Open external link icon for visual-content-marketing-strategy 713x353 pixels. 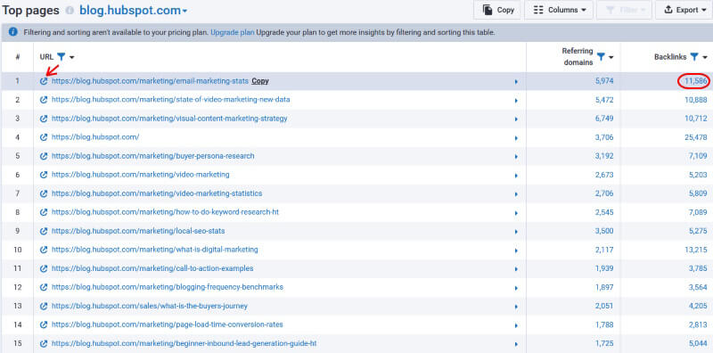[44, 119]
